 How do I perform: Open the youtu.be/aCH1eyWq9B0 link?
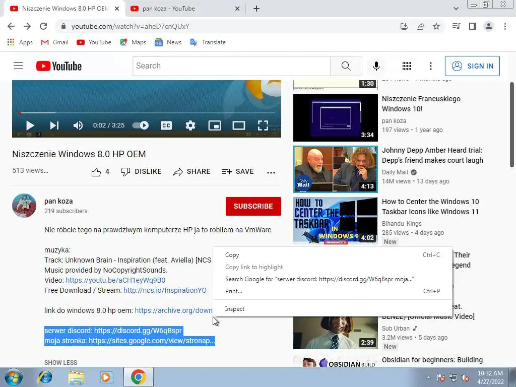point(115,280)
